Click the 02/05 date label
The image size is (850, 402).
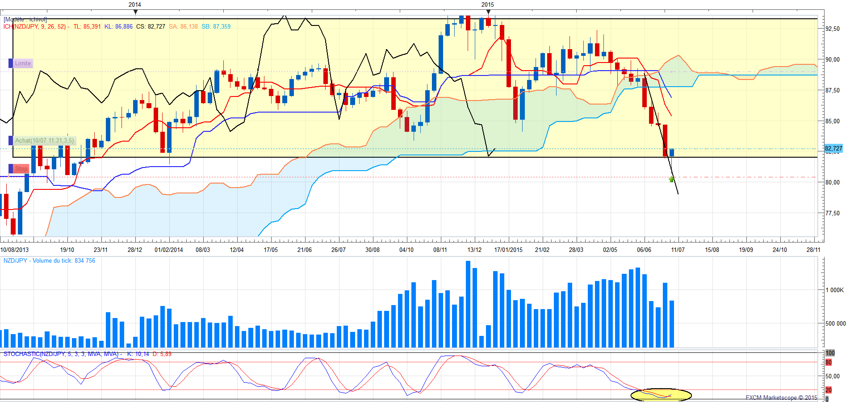pos(610,250)
